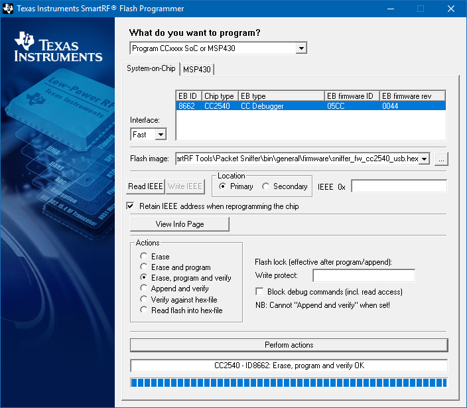This screenshot has width=467, height=408.
Task: Select the Secondary location radio button
Action: [265, 186]
